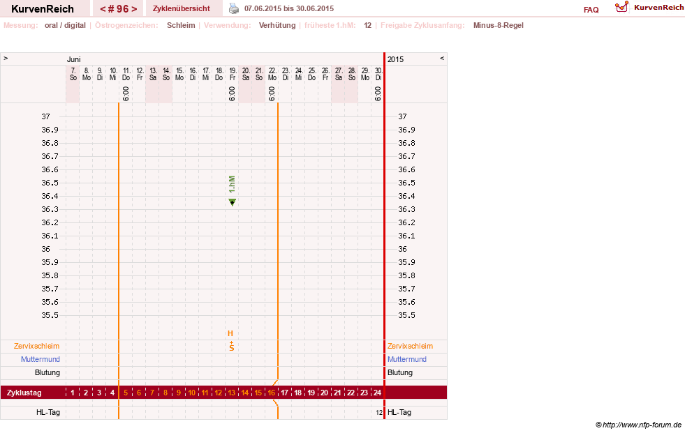Click the 'oral / digital' Messung value

pyautogui.click(x=65, y=25)
